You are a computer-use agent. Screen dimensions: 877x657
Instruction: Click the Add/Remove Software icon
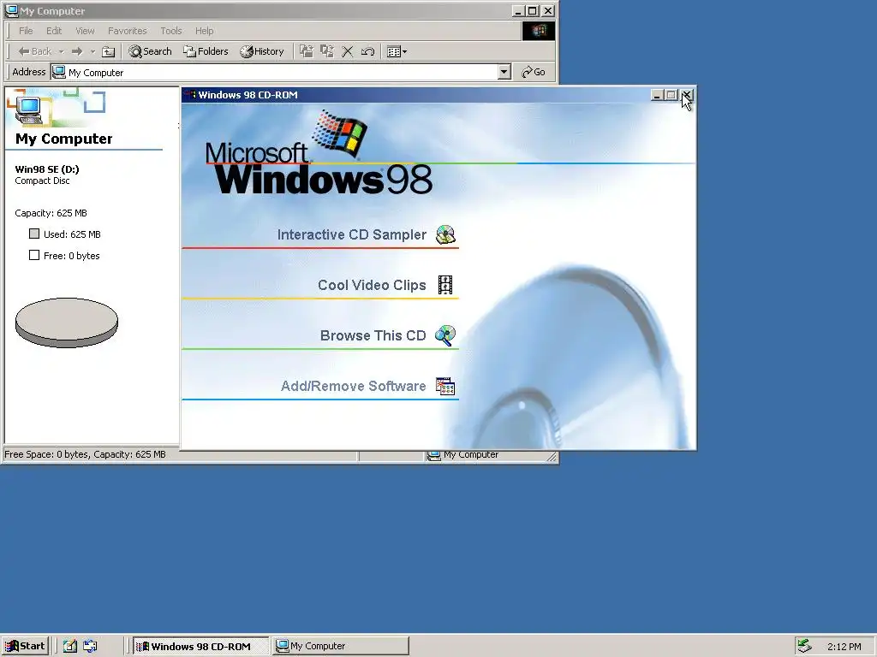[x=445, y=386]
